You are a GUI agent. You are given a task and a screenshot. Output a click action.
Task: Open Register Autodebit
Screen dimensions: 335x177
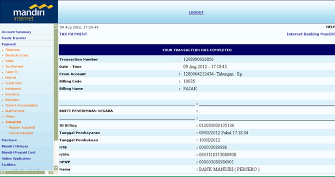(x=22, y=127)
